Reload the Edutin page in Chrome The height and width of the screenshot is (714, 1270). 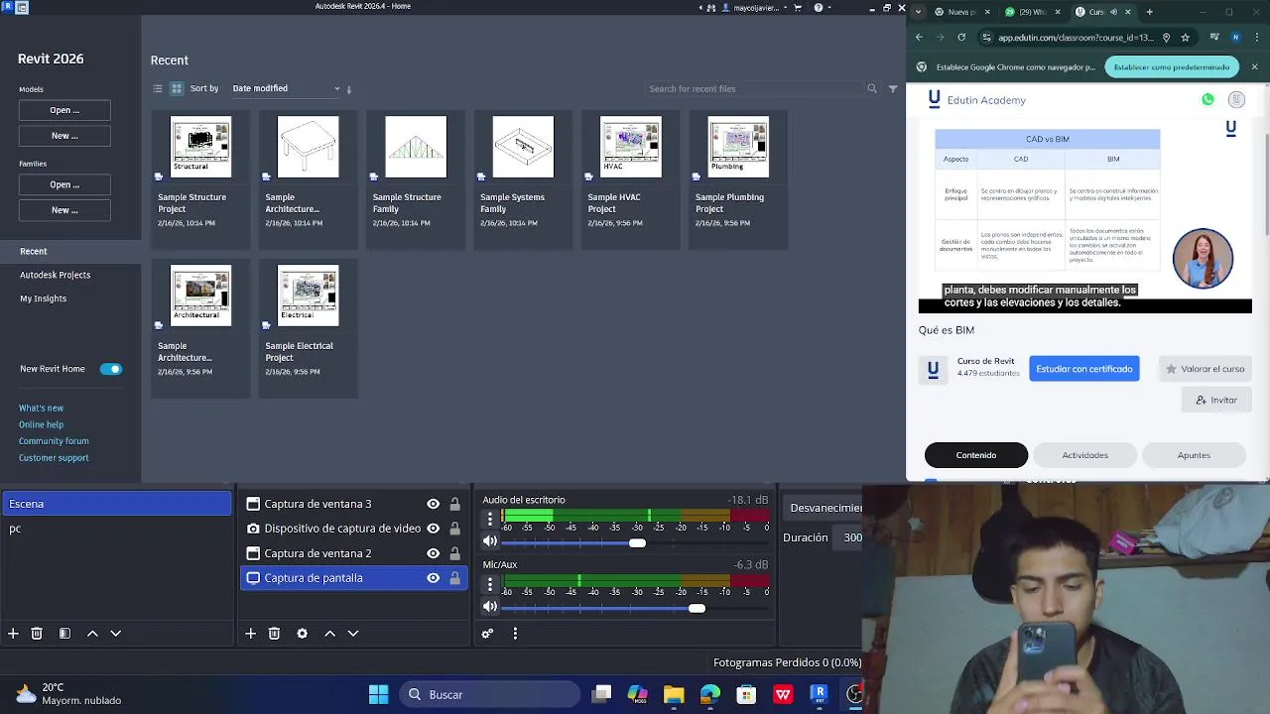click(x=961, y=38)
